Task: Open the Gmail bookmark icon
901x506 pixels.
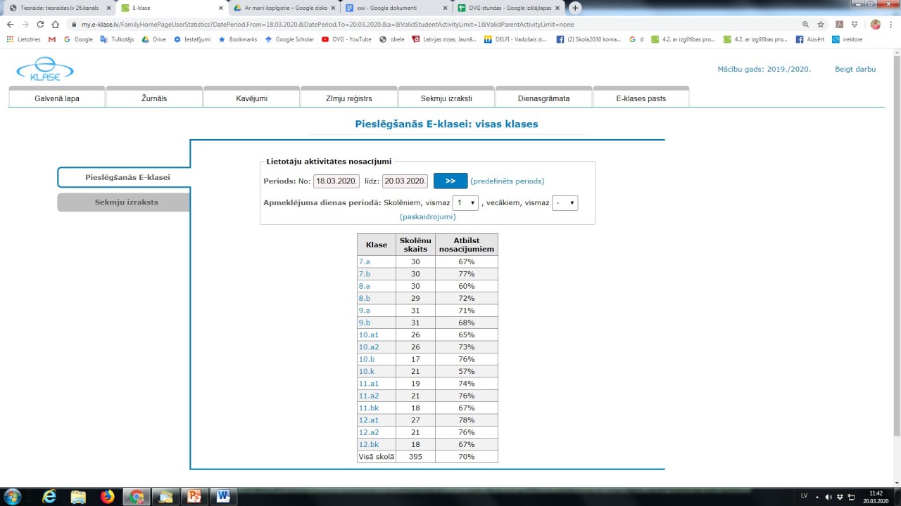Action: pos(52,39)
